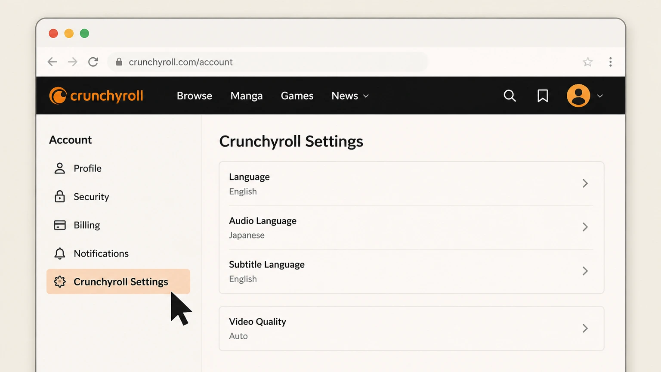Open the watchlist bookmark icon
Image resolution: width=661 pixels, height=372 pixels.
pos(543,96)
